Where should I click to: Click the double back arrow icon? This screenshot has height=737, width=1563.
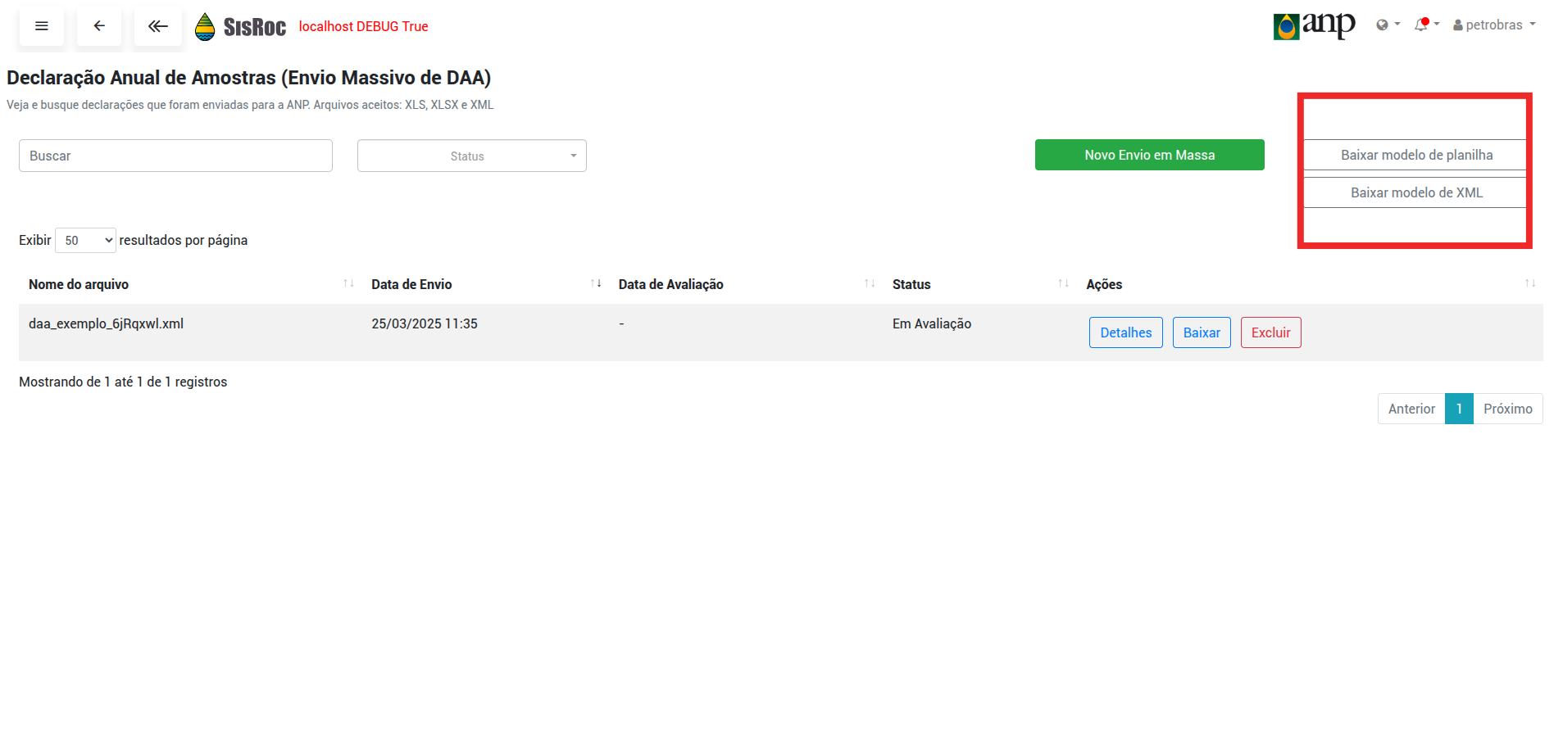click(x=157, y=26)
